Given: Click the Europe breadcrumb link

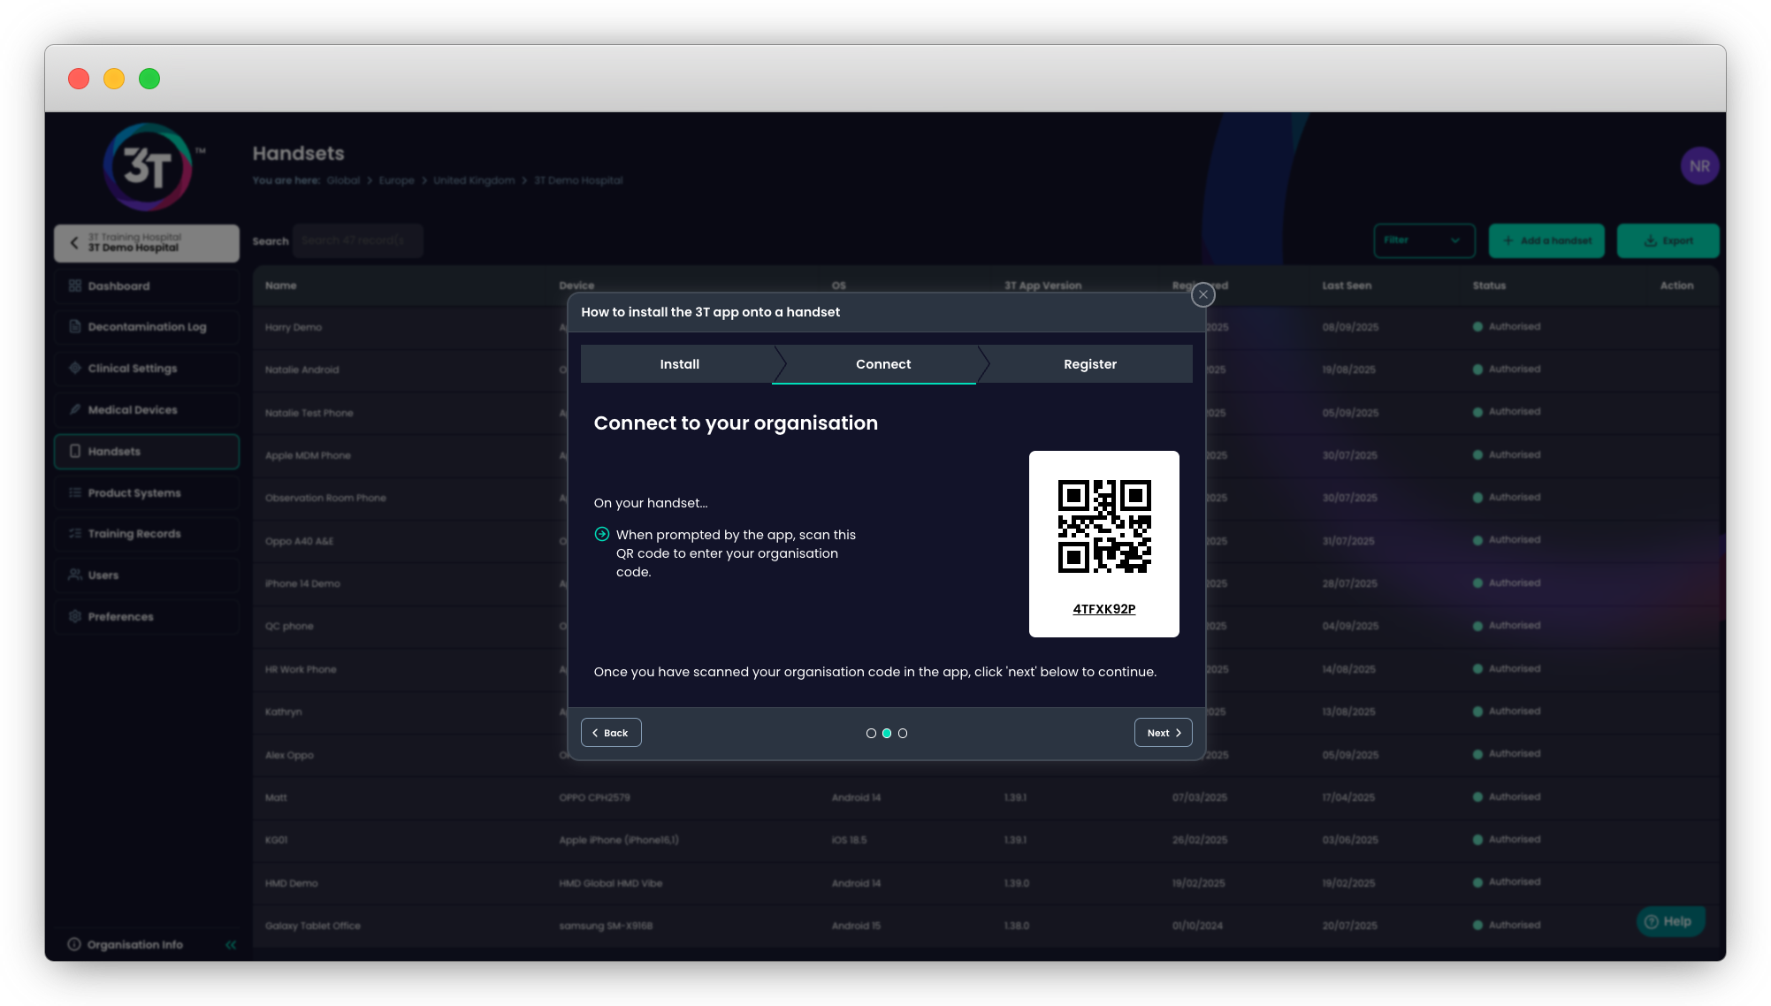Looking at the screenshot, I should coord(396,180).
